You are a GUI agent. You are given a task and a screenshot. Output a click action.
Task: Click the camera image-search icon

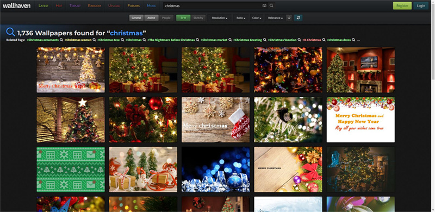pyautogui.click(x=264, y=5)
